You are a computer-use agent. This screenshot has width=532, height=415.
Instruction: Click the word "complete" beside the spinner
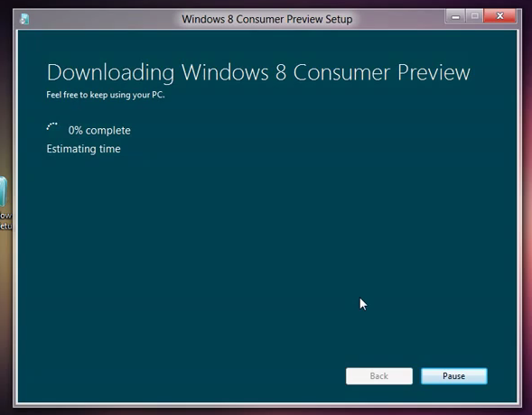pyautogui.click(x=107, y=131)
